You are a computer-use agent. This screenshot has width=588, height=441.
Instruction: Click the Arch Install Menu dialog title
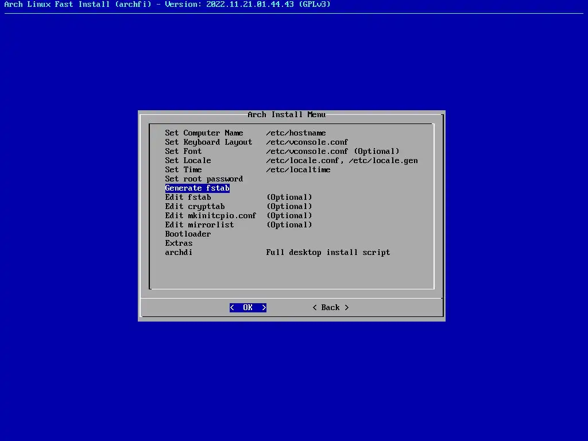click(287, 114)
